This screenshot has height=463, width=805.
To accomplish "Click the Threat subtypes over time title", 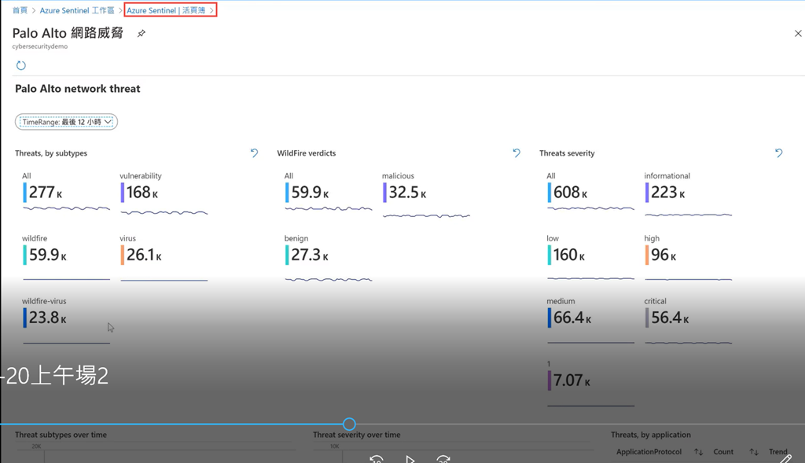I will 61,435.
